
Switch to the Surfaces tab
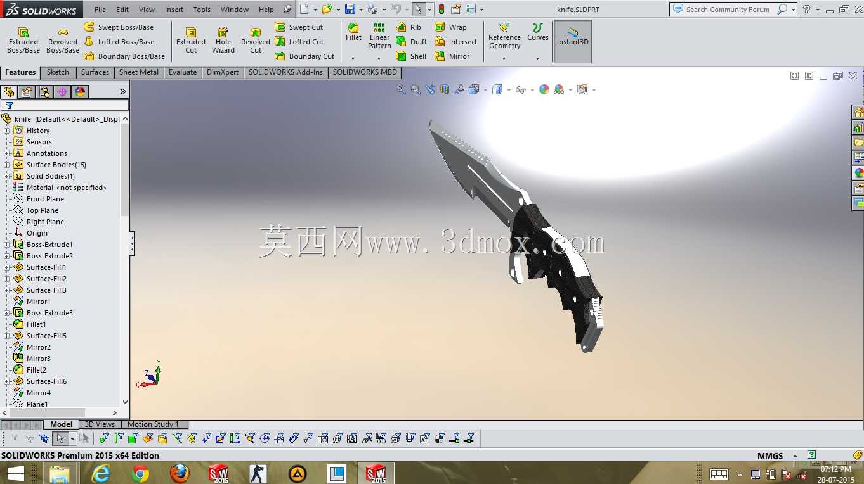coord(95,72)
